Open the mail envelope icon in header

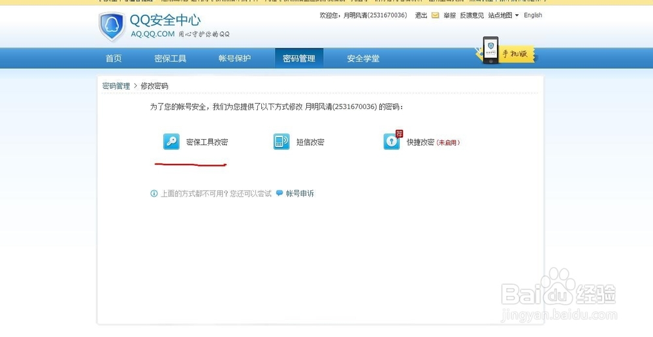tap(435, 16)
